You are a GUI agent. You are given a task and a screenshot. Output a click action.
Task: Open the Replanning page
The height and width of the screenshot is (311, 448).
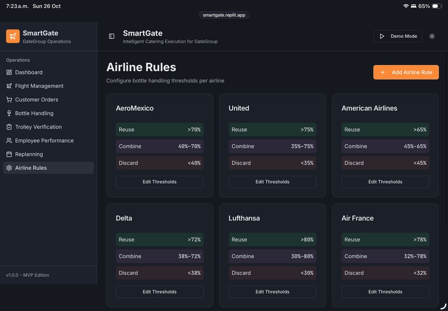click(48, 154)
